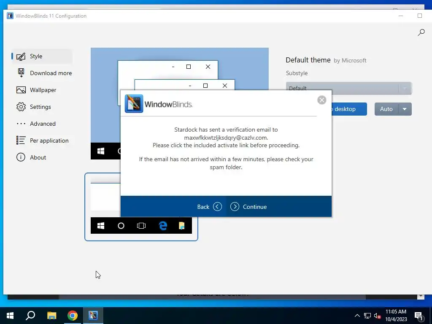Click WindowBlinds icon in the taskbar
Image resolution: width=432 pixels, height=324 pixels.
pos(93,316)
